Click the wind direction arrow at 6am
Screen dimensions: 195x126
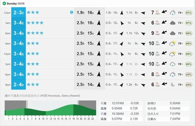[164, 32]
